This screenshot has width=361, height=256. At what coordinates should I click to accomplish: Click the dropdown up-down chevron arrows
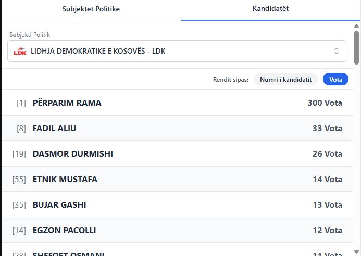(x=336, y=51)
